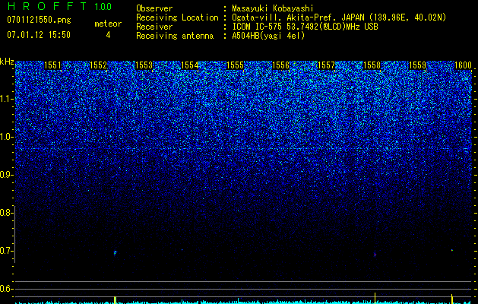478x304 pixels.
Task: Click the 1556 time marker
Action: (x=280, y=65)
